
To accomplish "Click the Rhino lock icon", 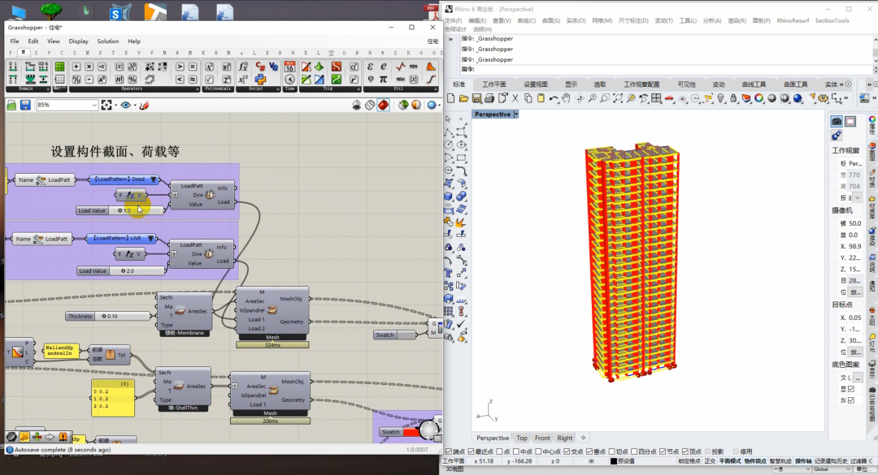I will click(732, 98).
